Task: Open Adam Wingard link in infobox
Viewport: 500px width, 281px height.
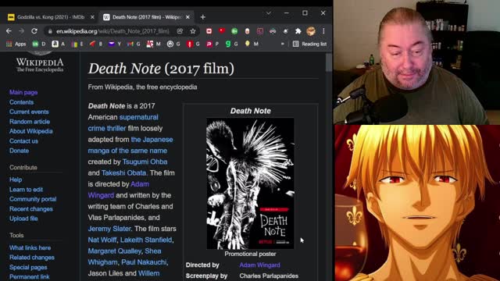Action: pyautogui.click(x=260, y=265)
